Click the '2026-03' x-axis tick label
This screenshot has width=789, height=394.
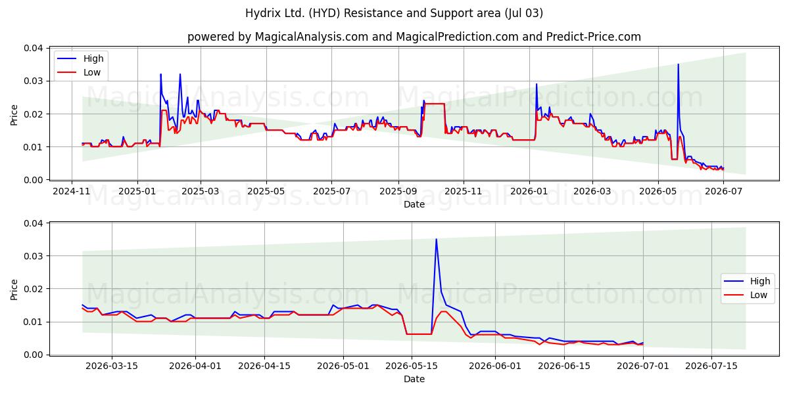[592, 191]
